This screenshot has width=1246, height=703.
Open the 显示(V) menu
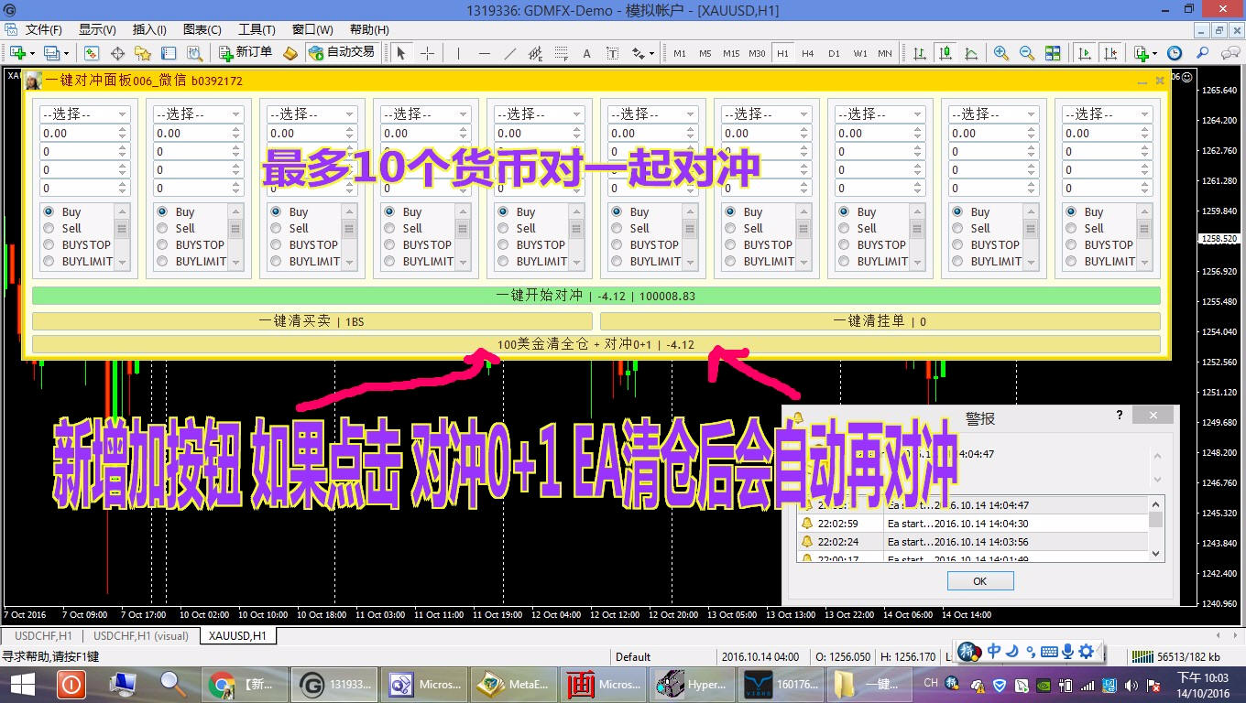click(x=97, y=29)
